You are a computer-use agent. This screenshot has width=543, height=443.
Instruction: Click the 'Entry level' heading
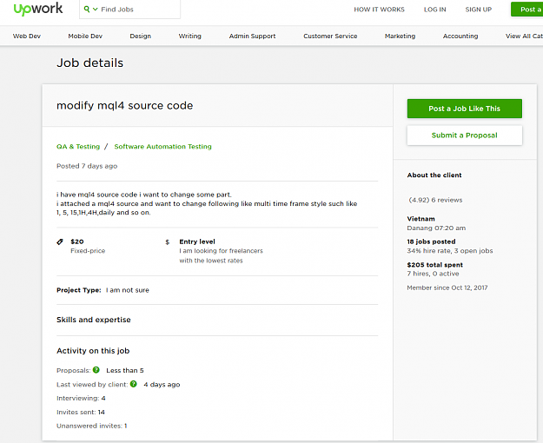pyautogui.click(x=197, y=241)
